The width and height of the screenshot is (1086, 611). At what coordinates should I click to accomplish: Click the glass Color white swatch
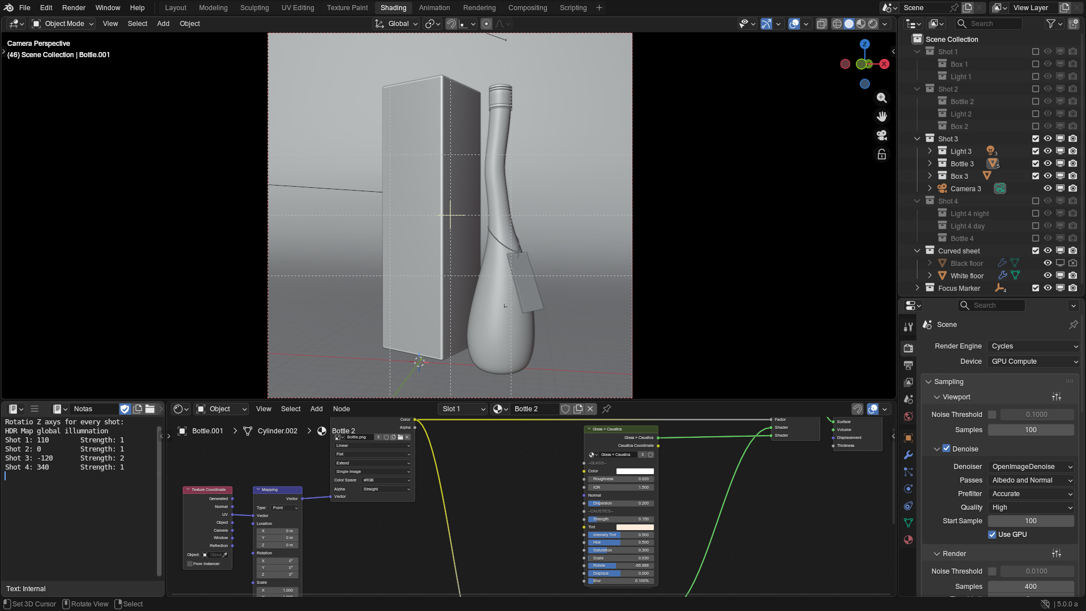click(635, 471)
